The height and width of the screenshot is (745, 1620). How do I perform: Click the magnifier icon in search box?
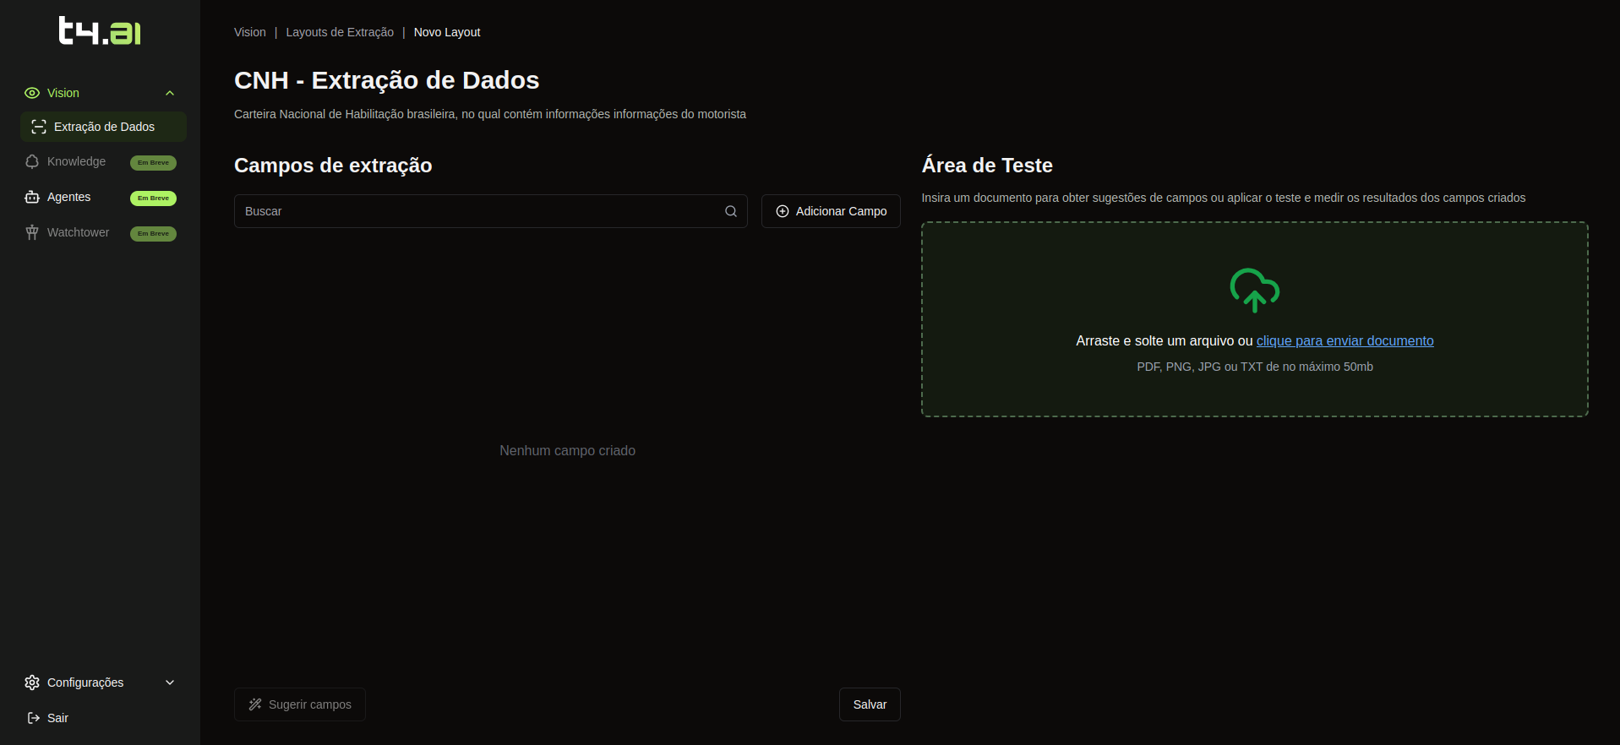click(x=731, y=211)
